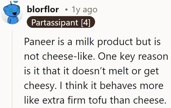
Task: Click the green eyes of the Snoo avatar
Action: point(14,10)
